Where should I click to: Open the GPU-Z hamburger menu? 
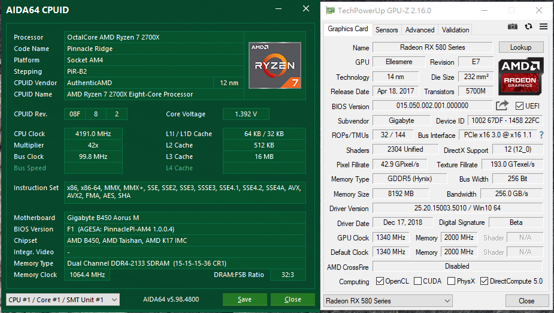(543, 26)
